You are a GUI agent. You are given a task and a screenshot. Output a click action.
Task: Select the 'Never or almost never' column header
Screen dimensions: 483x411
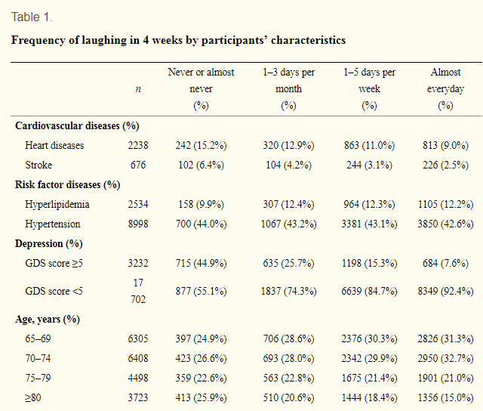point(201,89)
